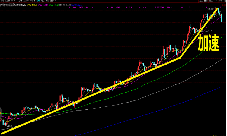This screenshot has width=227, height=136.
Task: Click the stock name title at chart top-left
Action: (8, 5)
